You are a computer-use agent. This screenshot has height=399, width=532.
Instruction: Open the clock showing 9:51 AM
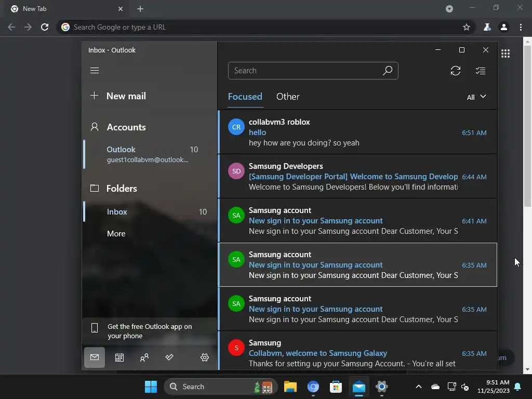tap(494, 387)
